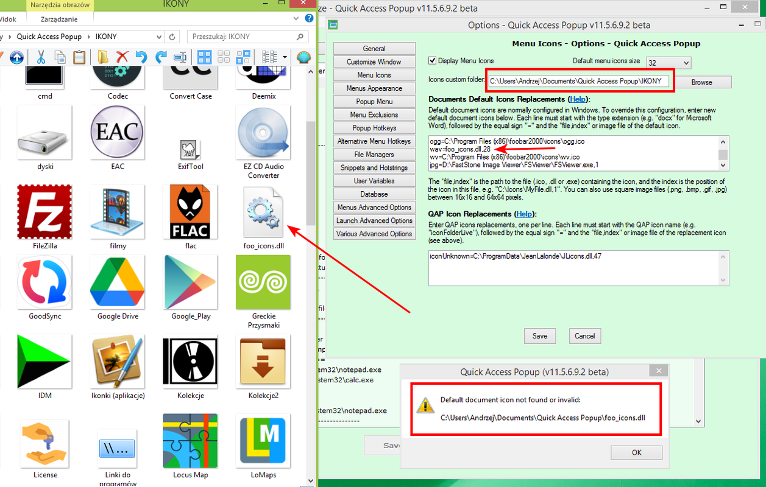Open the Database options section
Image resolution: width=766 pixels, height=487 pixels.
[x=374, y=194]
